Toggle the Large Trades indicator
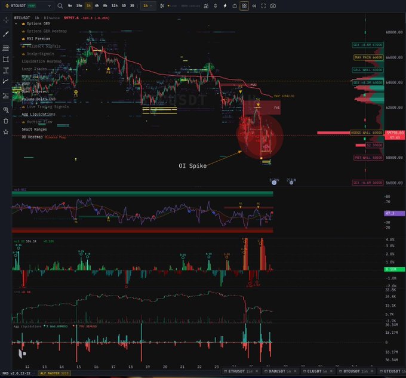Screen dimensions: 406x378 (x=34, y=69)
